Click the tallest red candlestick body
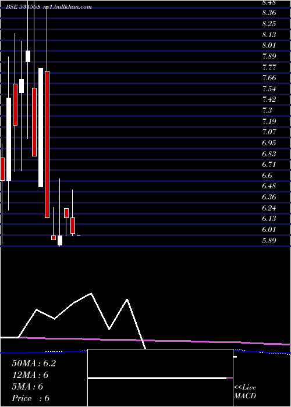The image size is (291, 407). pyautogui.click(x=47, y=144)
